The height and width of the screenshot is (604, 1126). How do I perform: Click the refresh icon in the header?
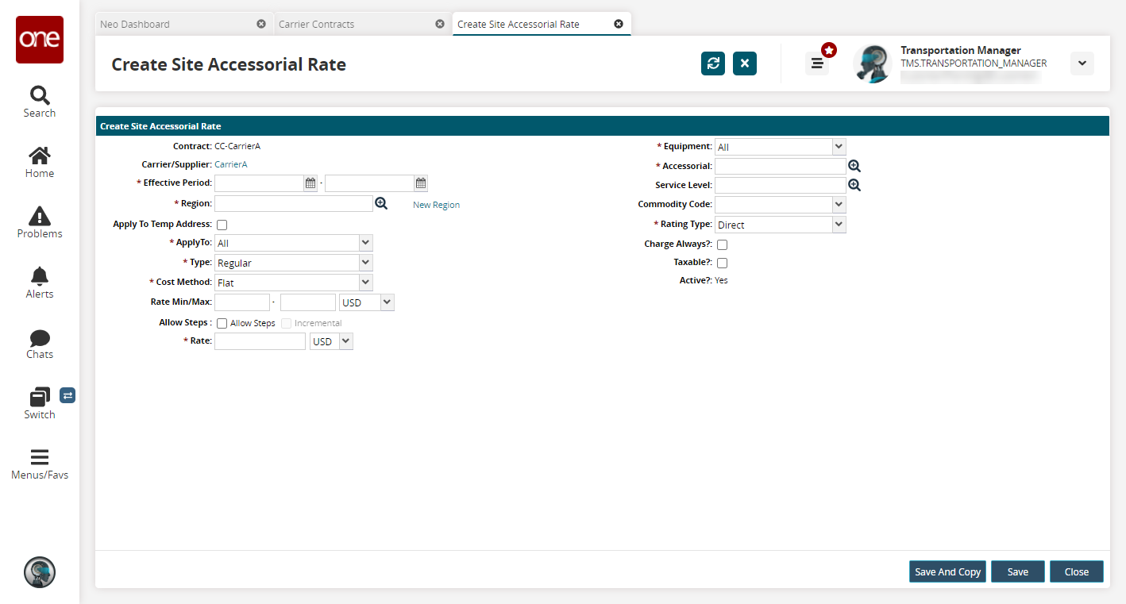point(712,63)
